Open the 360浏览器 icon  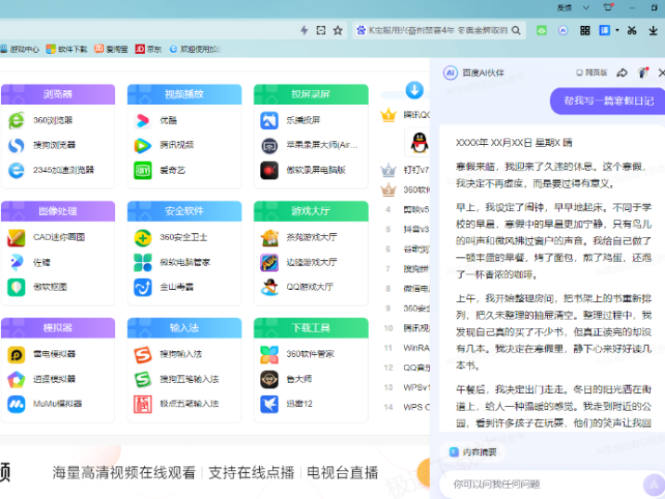pyautogui.click(x=16, y=121)
